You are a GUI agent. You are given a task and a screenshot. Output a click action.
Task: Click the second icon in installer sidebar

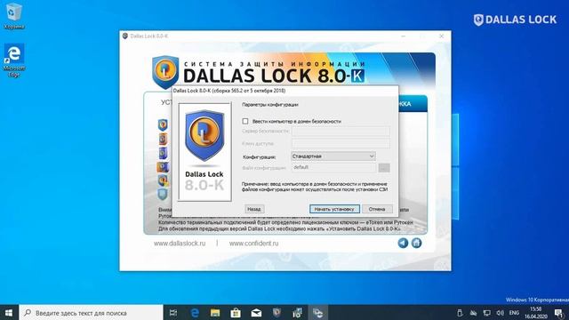[x=163, y=139]
